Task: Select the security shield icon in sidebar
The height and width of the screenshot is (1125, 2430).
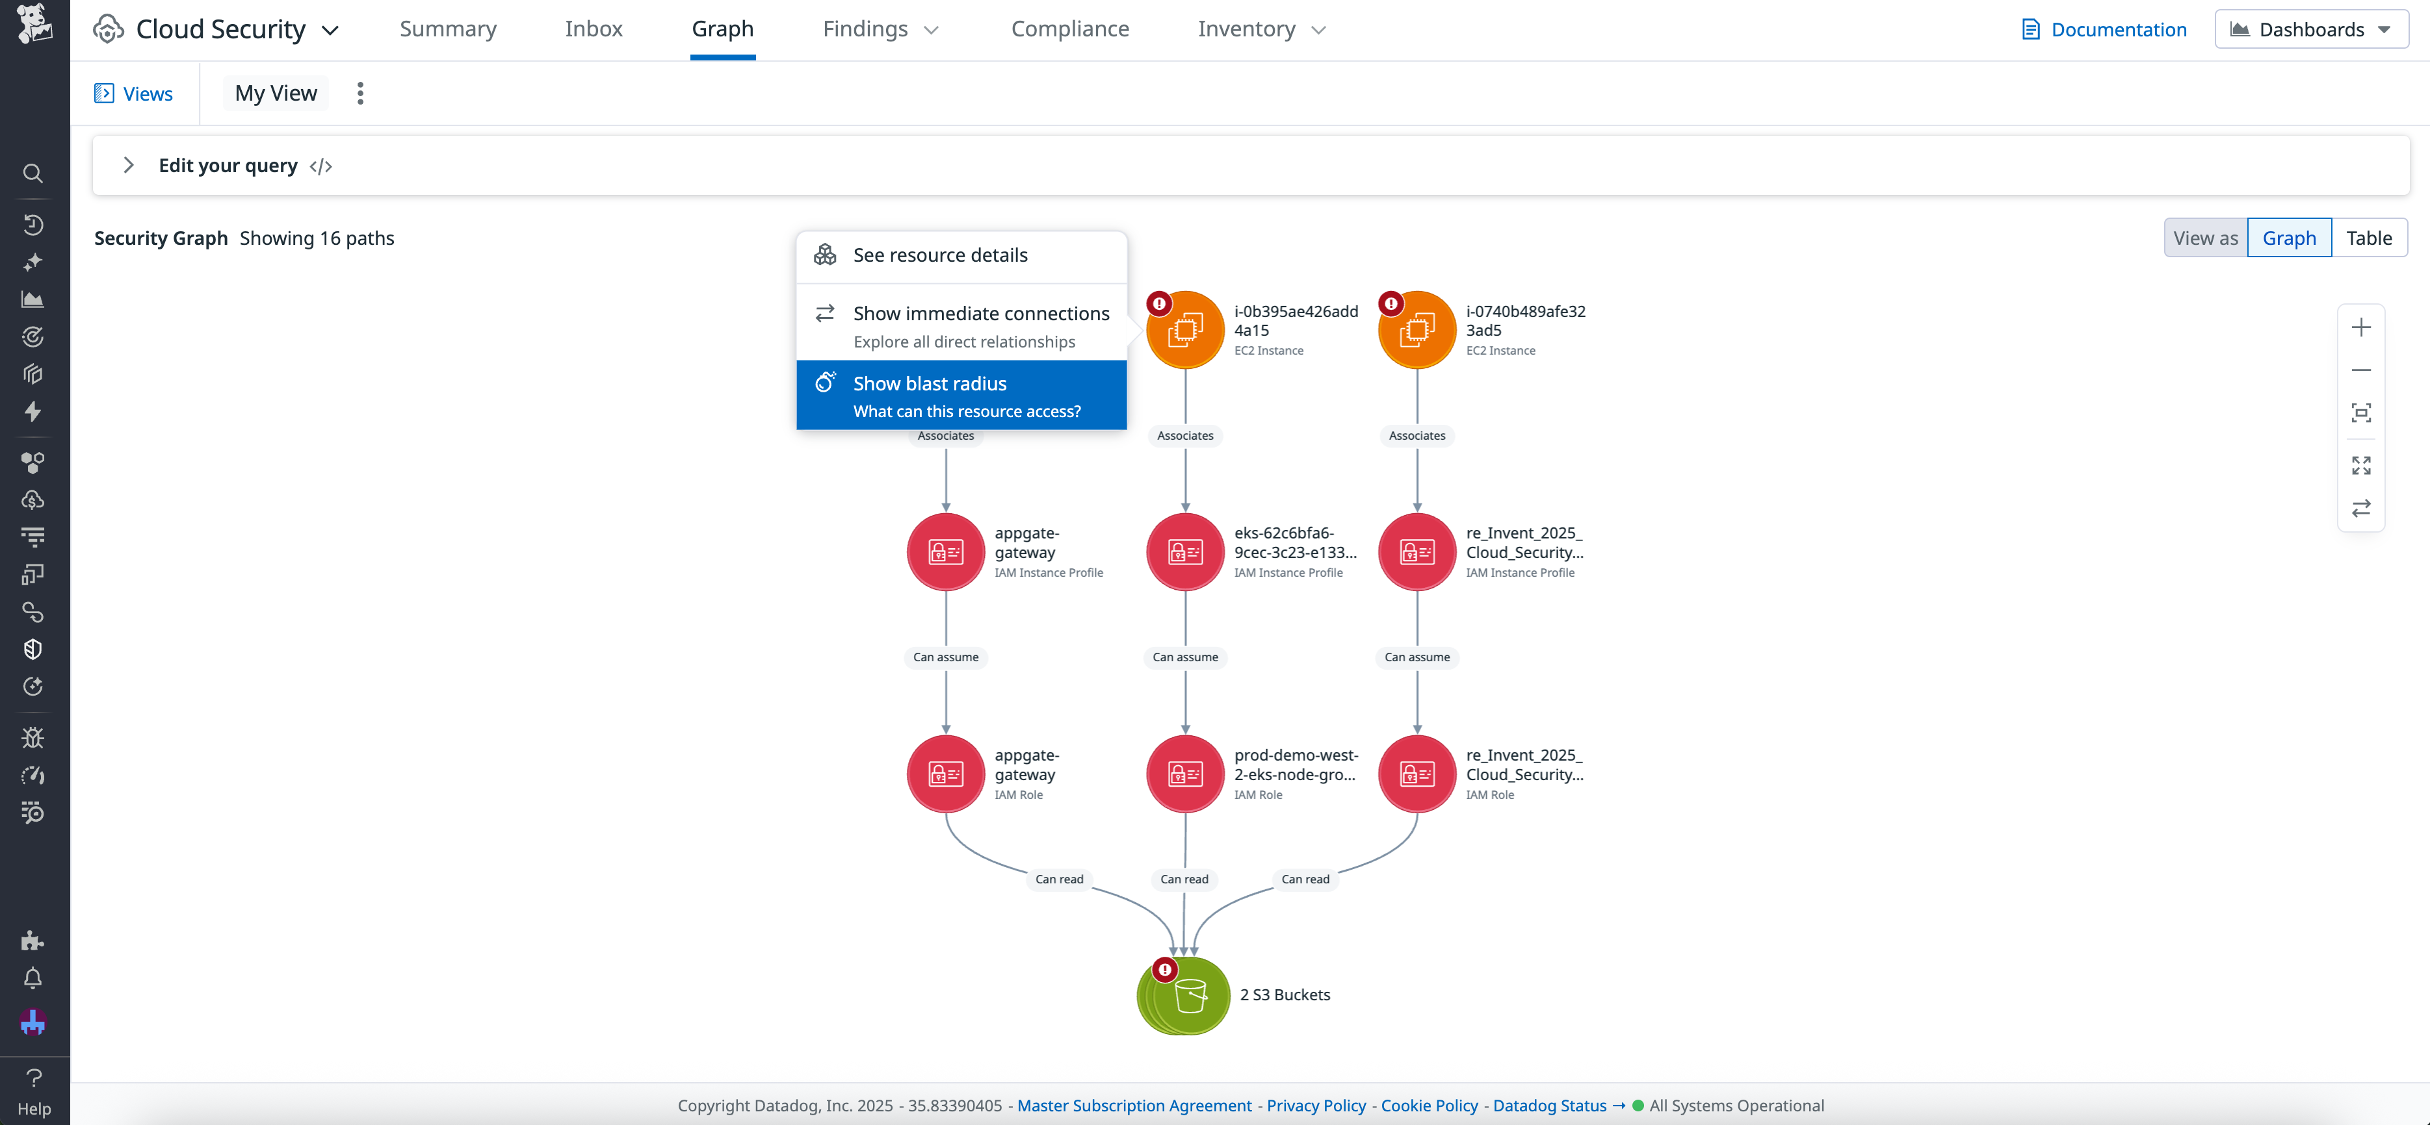Action: point(33,648)
